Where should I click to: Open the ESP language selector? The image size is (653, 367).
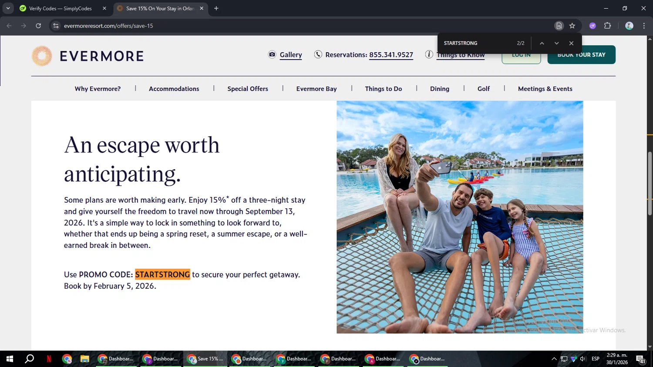(596, 359)
